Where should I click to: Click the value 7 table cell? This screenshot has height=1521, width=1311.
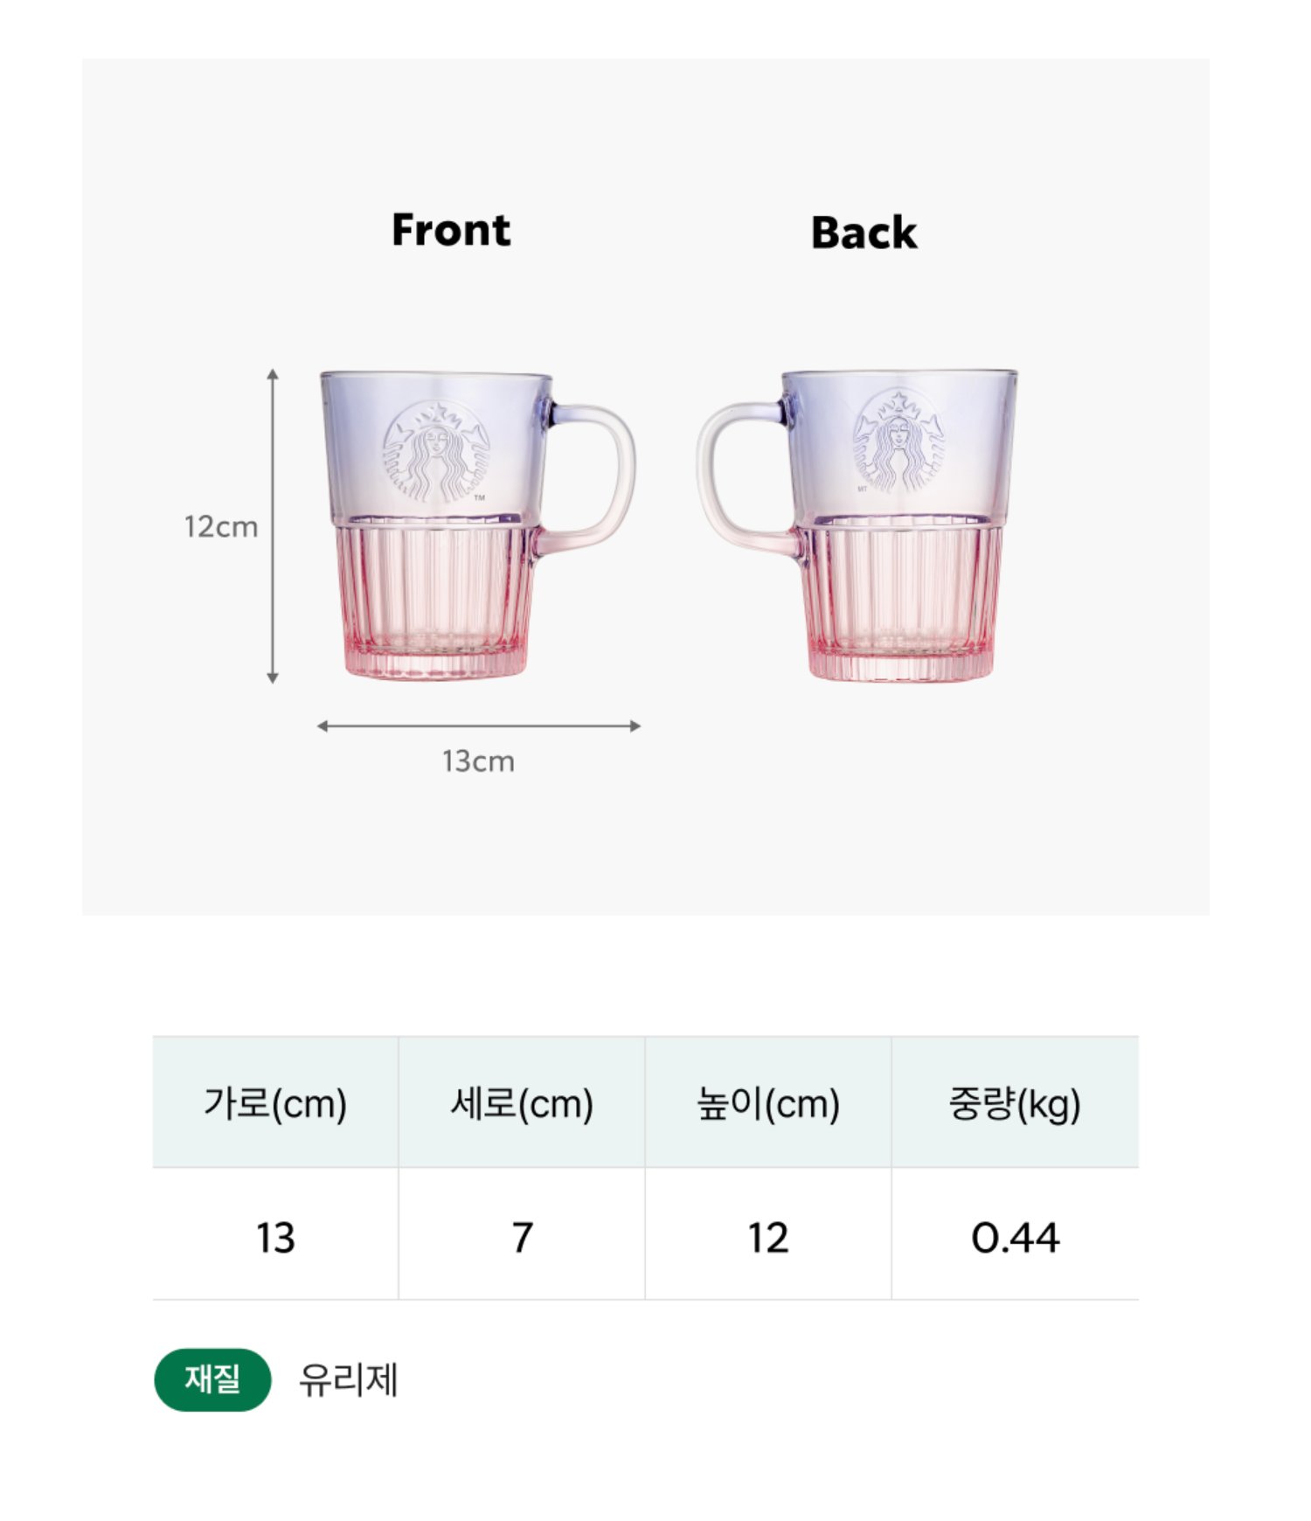(522, 1234)
